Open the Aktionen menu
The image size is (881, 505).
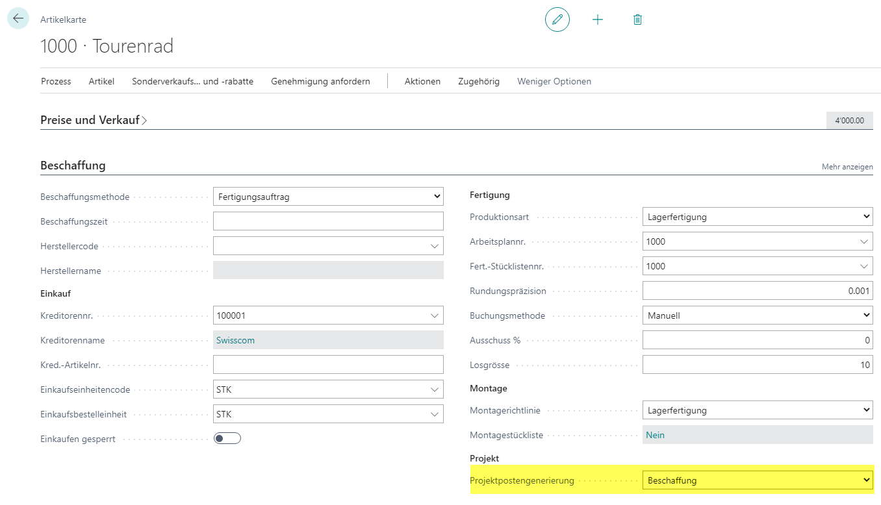(x=422, y=81)
